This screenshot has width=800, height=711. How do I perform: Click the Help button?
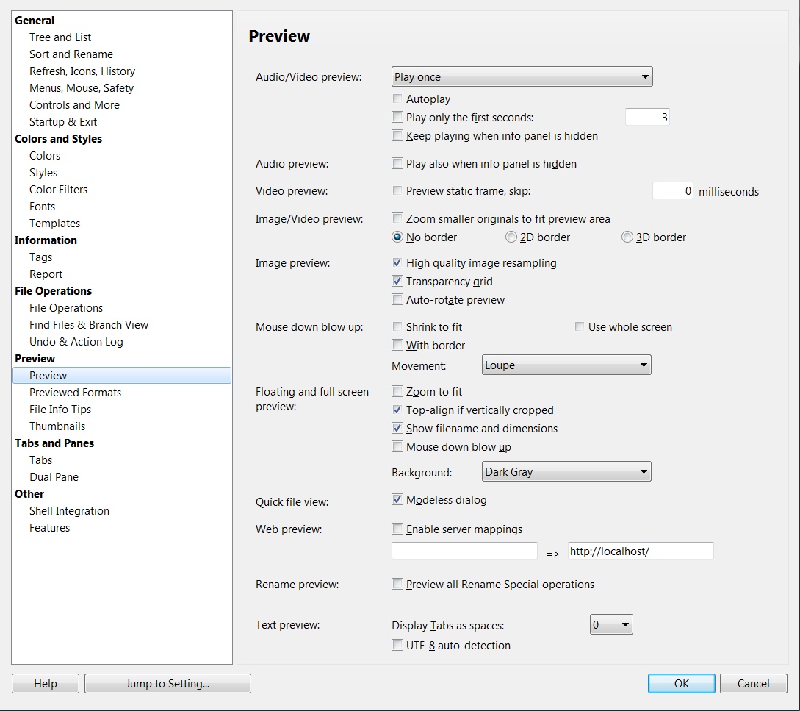46,684
